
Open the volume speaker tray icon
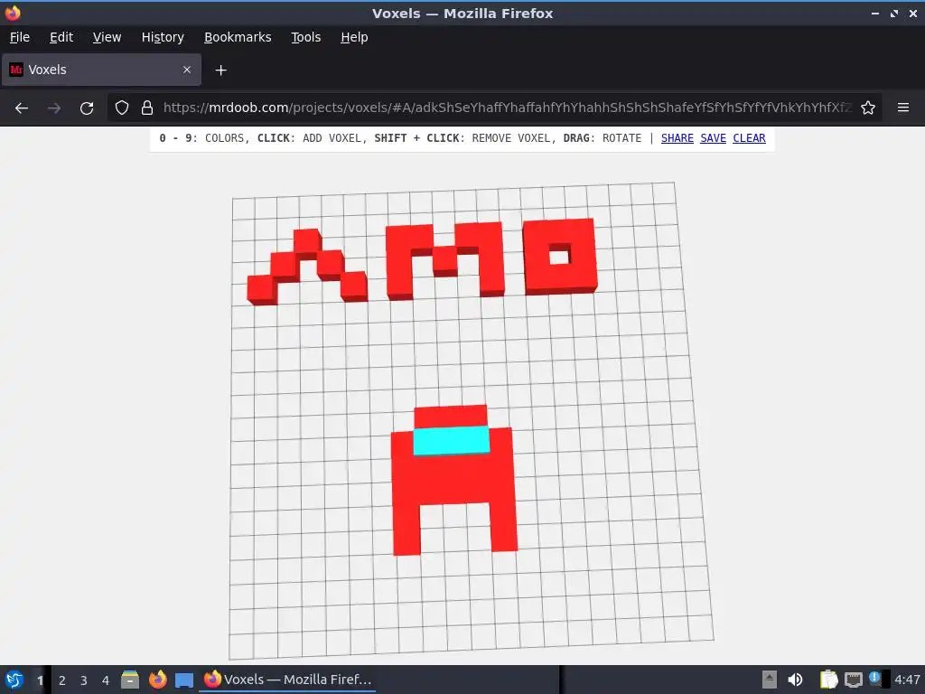[795, 680]
